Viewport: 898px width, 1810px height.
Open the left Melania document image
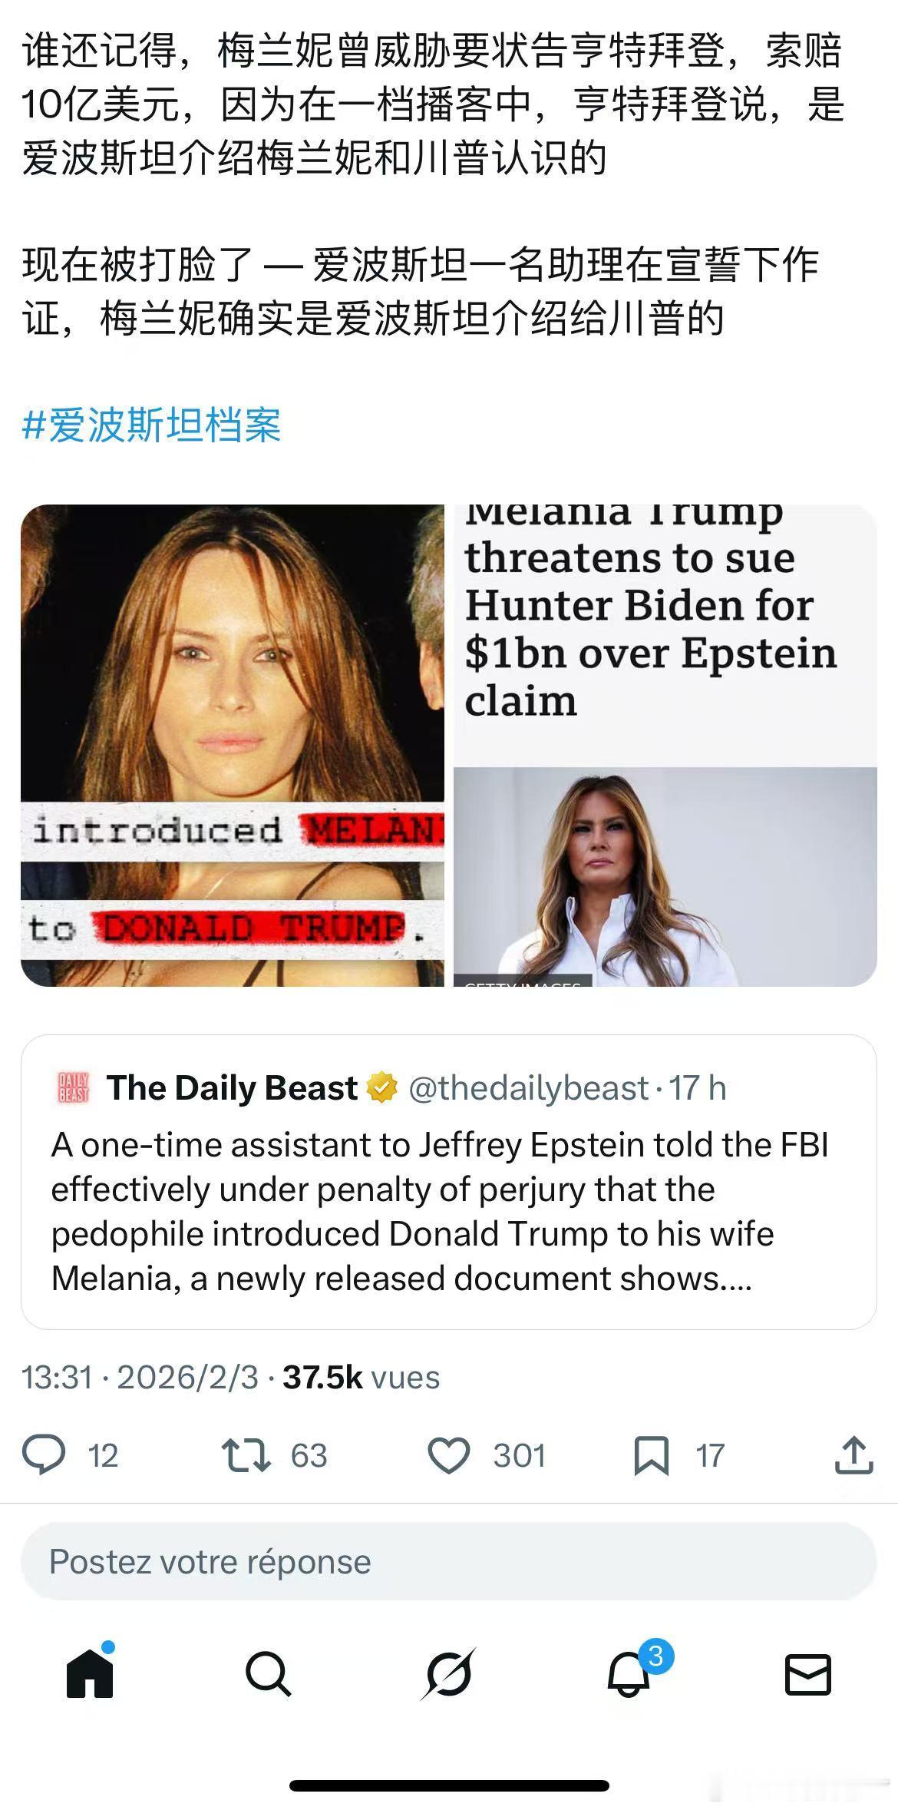click(233, 745)
